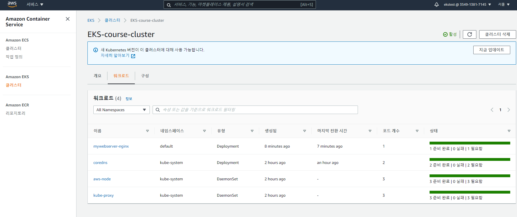Click the EKS breadcrumb link
This screenshot has height=217, width=517.
pyautogui.click(x=91, y=20)
